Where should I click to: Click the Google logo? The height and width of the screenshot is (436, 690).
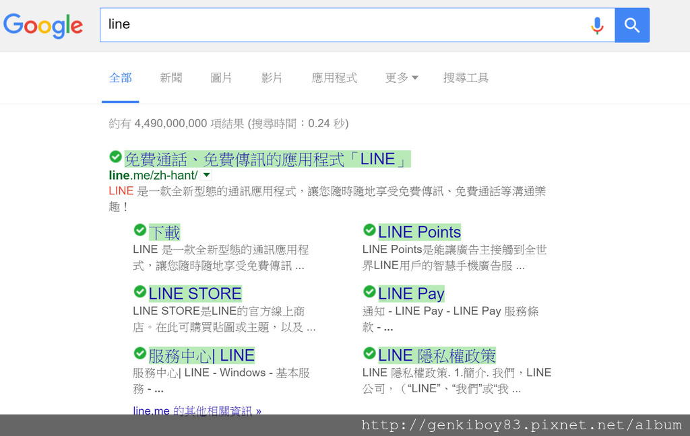coord(43,26)
